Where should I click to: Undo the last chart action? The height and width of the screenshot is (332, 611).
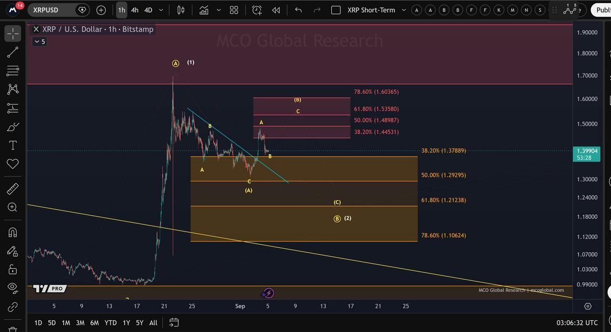(299, 10)
